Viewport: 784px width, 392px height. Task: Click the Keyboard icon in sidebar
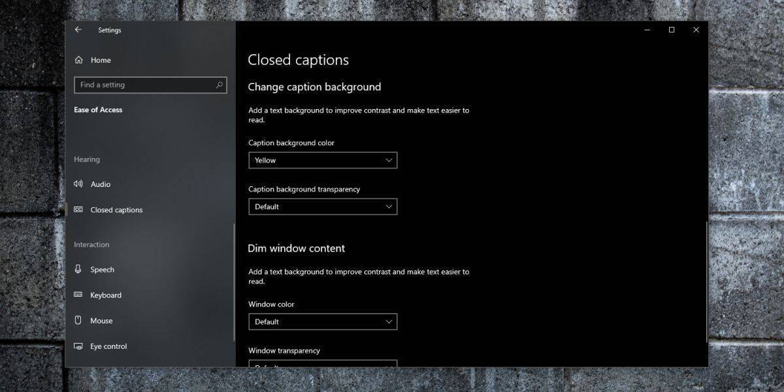tap(78, 295)
